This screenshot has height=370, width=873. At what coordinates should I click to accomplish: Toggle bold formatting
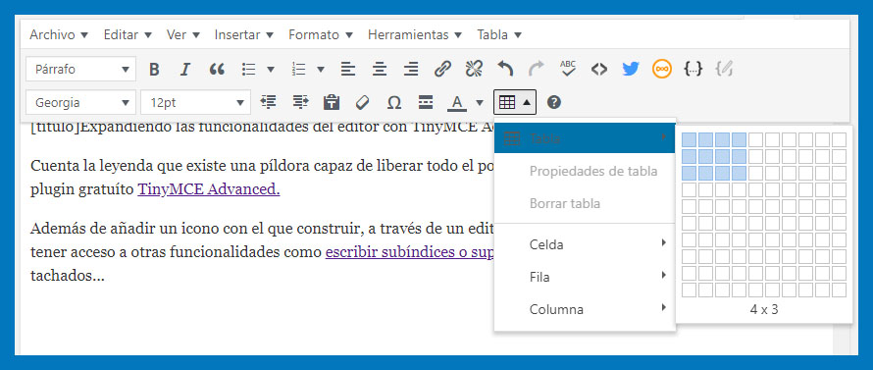pyautogui.click(x=154, y=69)
